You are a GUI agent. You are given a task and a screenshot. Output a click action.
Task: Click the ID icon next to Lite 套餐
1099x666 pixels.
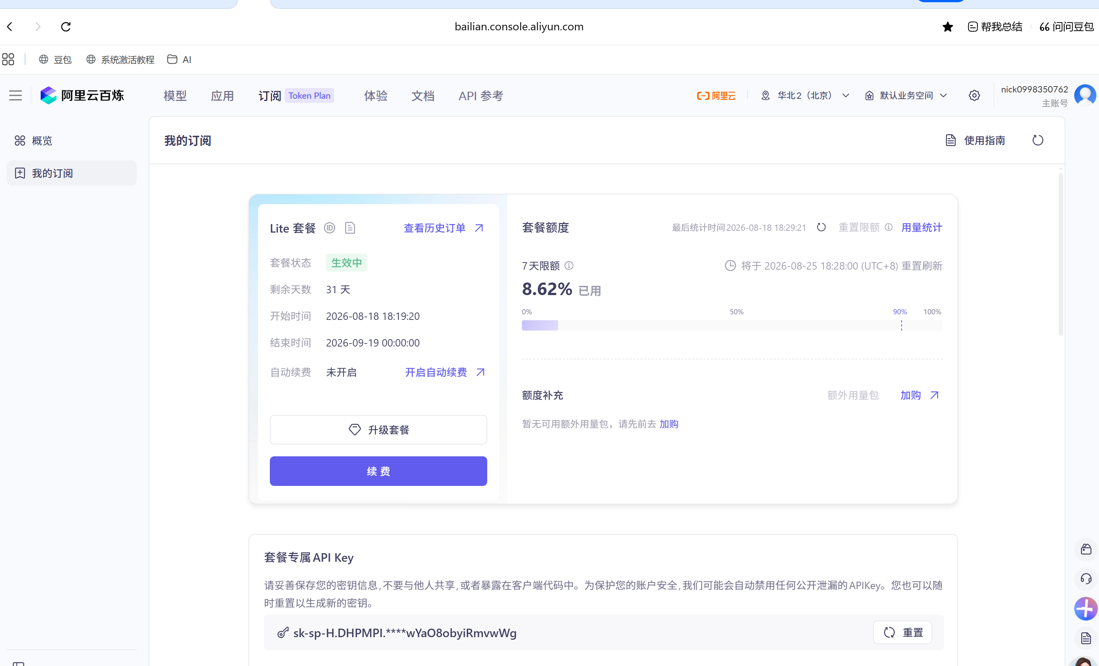coord(329,228)
